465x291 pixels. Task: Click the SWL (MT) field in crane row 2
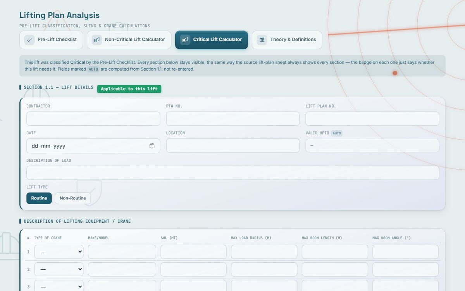pos(194,269)
